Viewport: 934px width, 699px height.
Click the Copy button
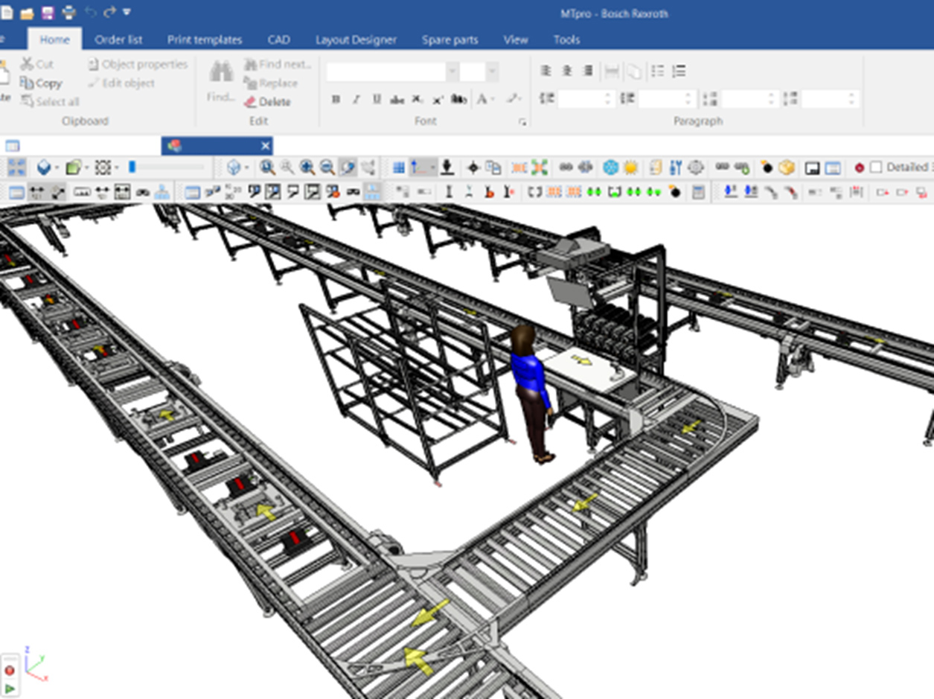click(x=42, y=83)
